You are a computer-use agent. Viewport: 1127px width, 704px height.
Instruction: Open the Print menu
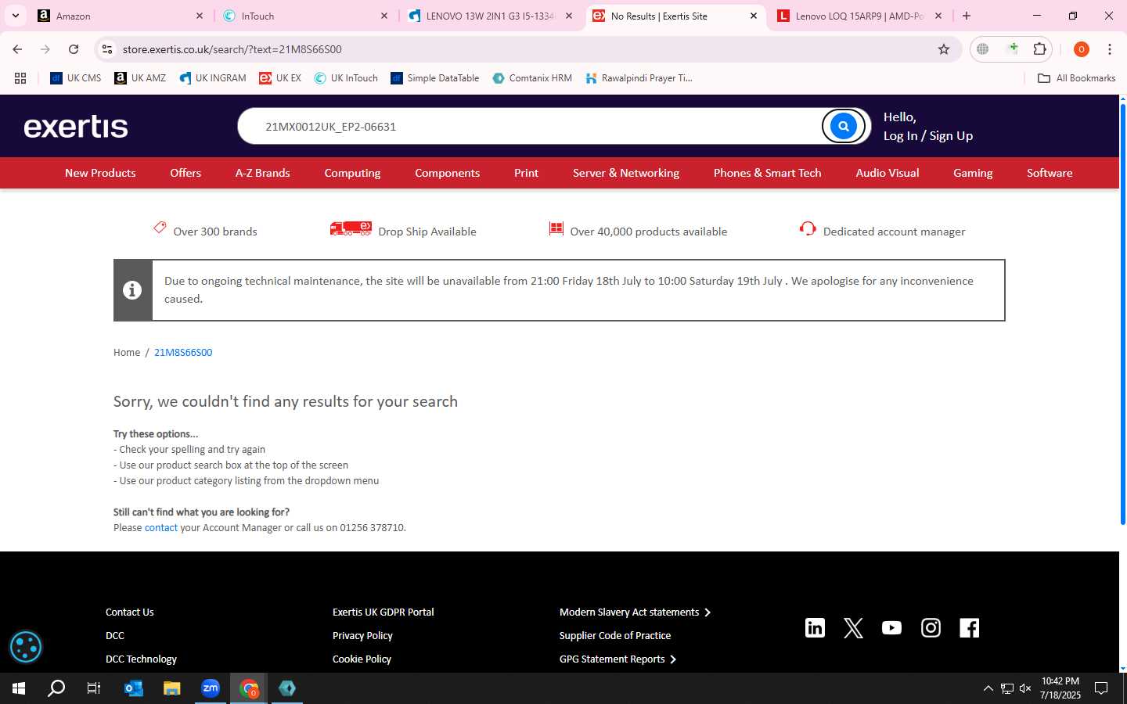[526, 173]
